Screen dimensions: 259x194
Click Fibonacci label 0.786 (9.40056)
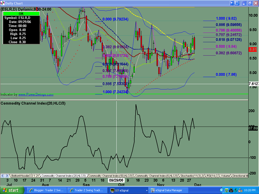229,30
